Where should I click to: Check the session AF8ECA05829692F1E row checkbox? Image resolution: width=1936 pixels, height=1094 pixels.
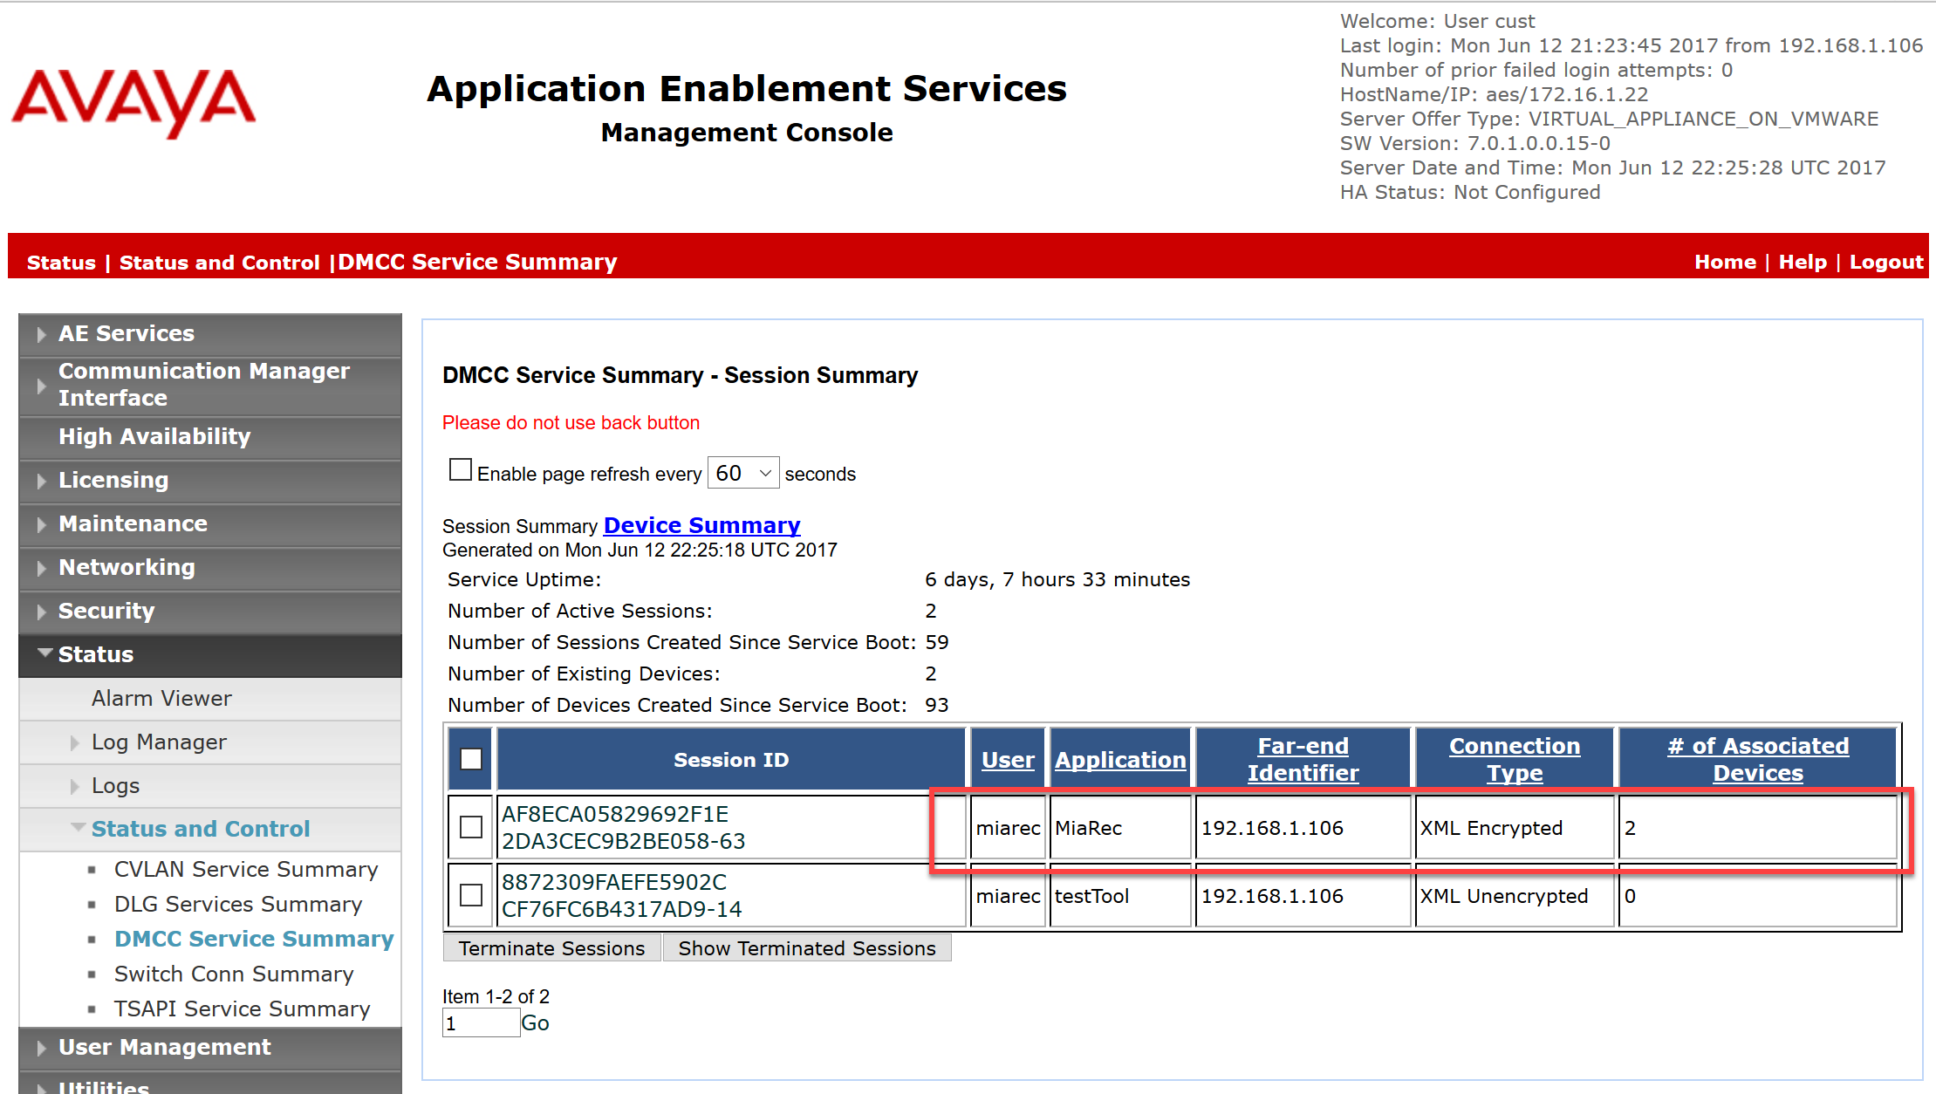[471, 827]
